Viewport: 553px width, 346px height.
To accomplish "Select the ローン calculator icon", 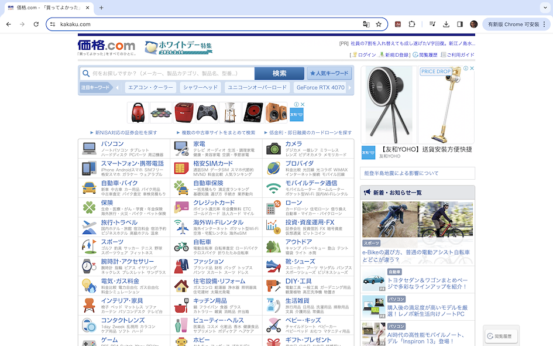I will click(x=273, y=207).
